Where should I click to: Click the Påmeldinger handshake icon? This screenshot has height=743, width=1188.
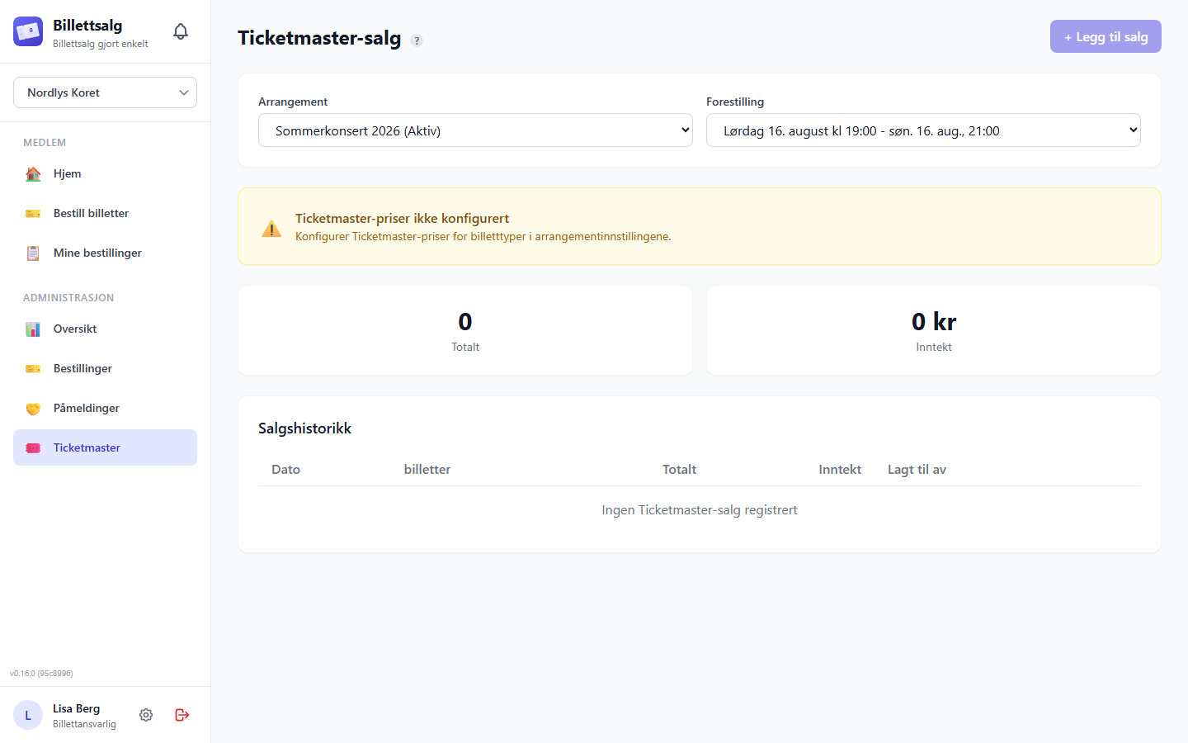click(33, 408)
